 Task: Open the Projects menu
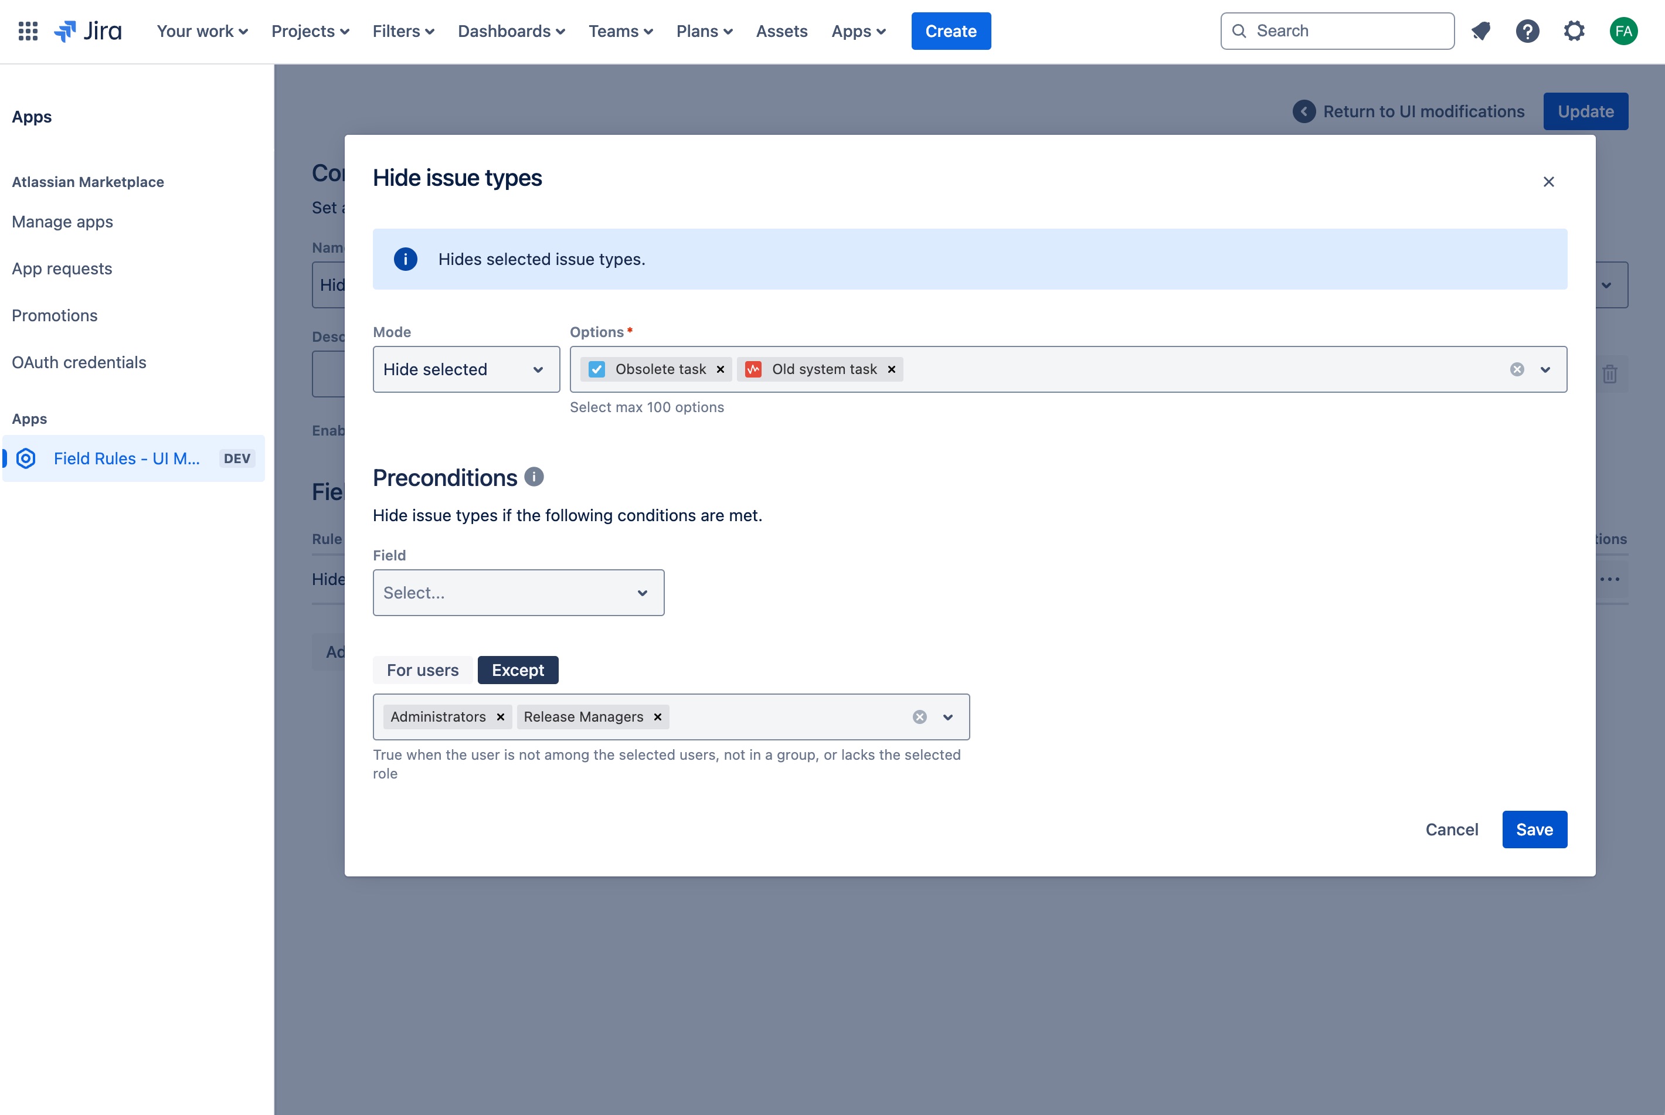pos(310,31)
